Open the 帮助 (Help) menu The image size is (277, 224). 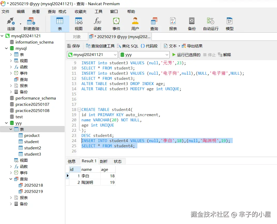tap(131, 11)
